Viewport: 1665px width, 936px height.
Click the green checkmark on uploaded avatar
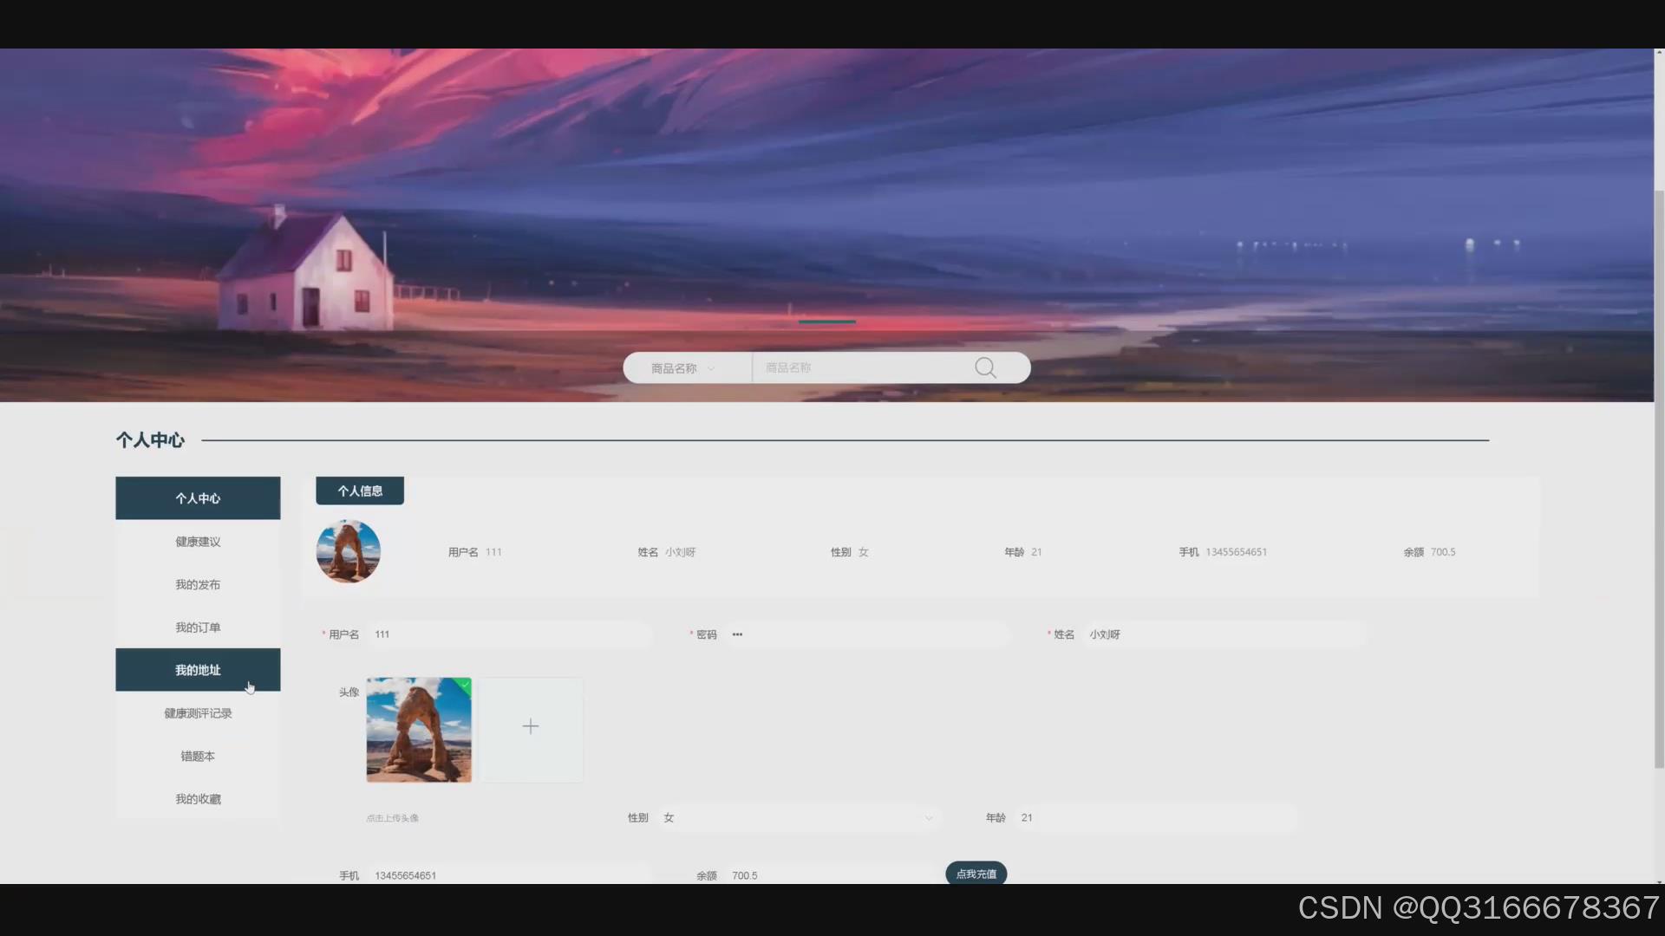pos(465,685)
